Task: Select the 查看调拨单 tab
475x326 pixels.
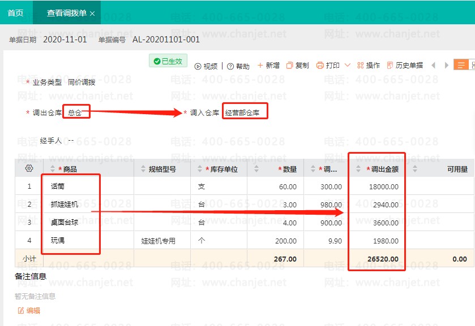Action: (x=67, y=13)
